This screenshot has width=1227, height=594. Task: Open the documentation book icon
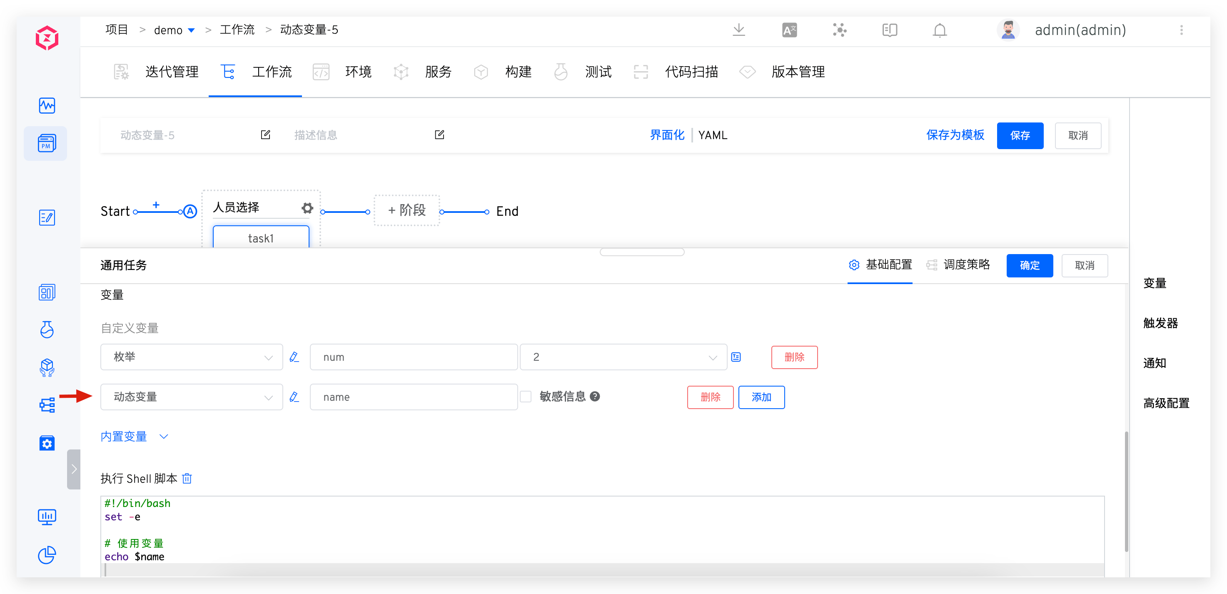tap(889, 30)
